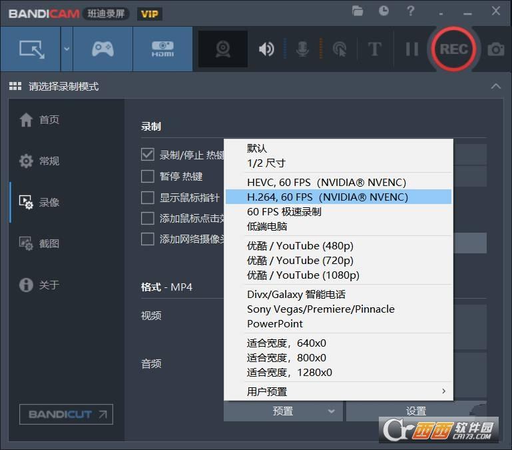
Task: Choose Sony Vegas/Premiere/Pinnacle preset
Action: click(x=338, y=309)
